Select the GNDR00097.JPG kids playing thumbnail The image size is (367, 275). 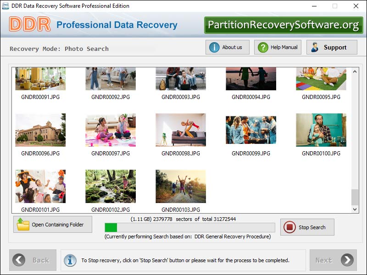click(111, 130)
